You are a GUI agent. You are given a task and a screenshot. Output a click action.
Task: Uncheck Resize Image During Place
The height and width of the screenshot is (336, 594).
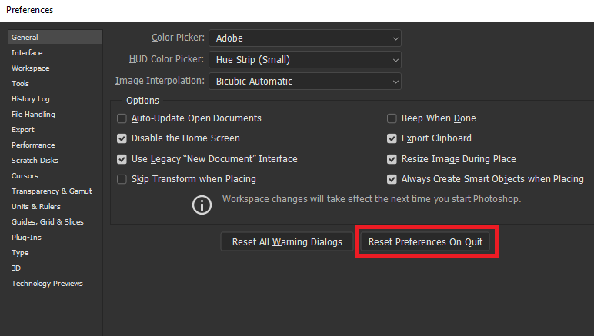tap(392, 159)
